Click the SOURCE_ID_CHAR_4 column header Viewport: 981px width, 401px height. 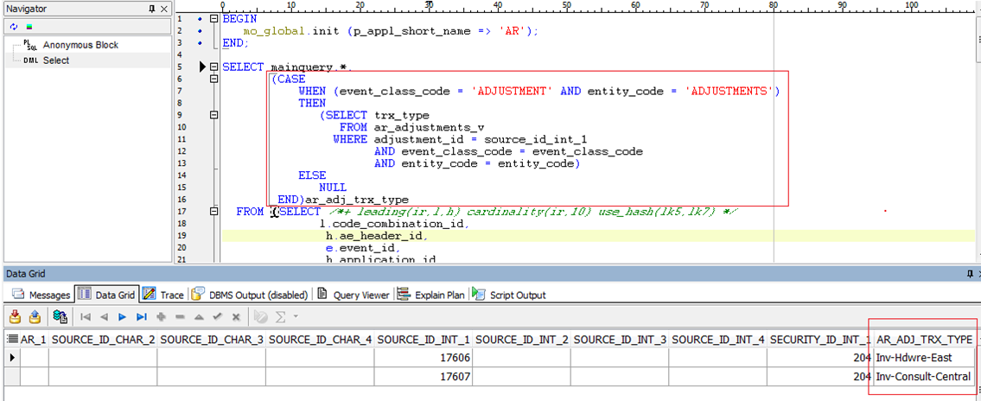pos(321,339)
